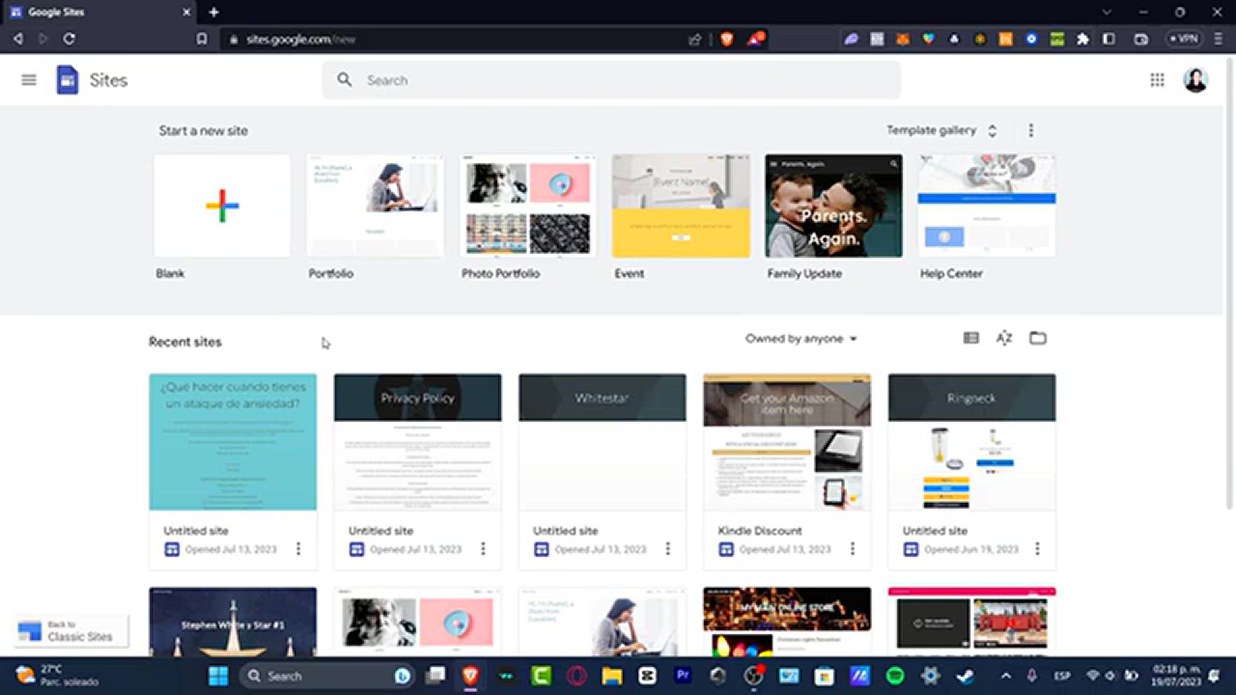Switch to list view layout
Image resolution: width=1236 pixels, height=695 pixels.
971,338
